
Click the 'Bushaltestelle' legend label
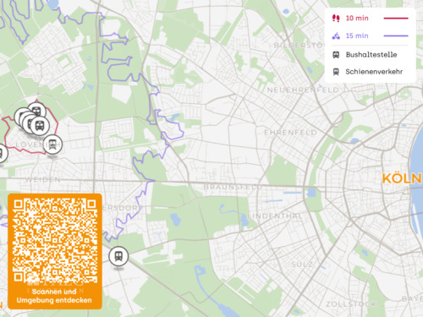[x=371, y=55]
